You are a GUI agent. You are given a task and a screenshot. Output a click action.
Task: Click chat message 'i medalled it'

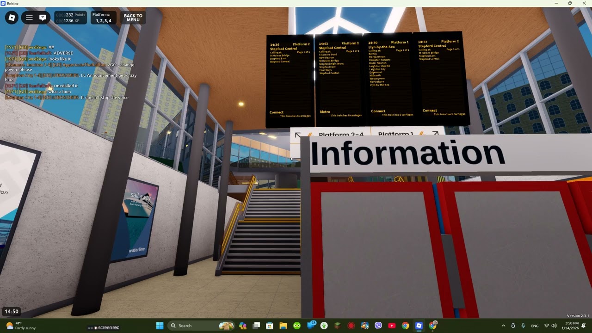[x=41, y=86]
